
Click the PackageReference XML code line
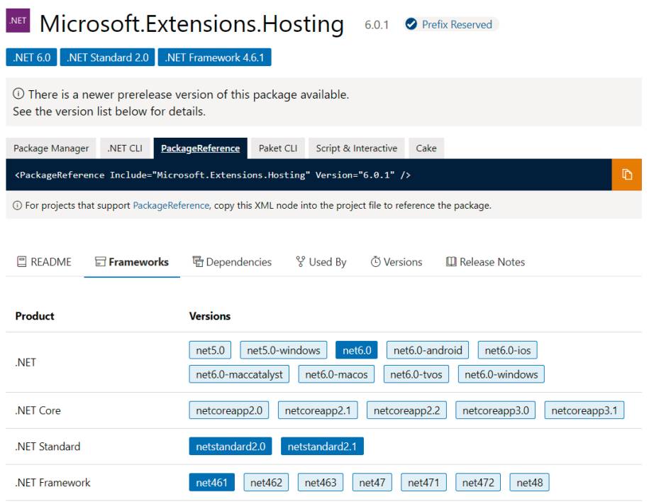click(213, 175)
